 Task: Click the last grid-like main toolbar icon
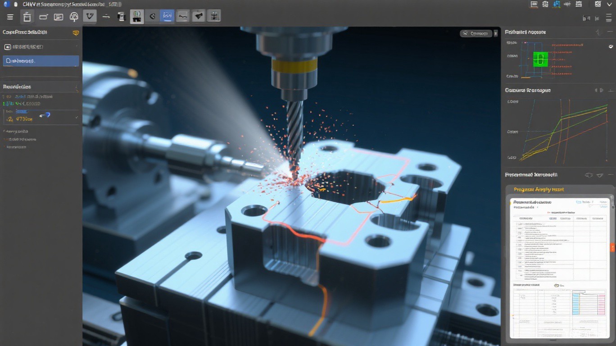coord(214,17)
